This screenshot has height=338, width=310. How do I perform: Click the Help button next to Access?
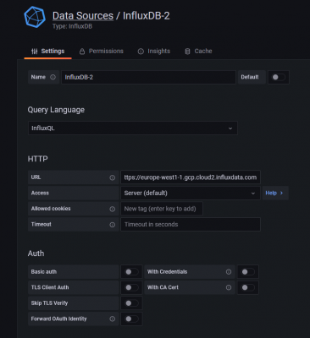click(275, 193)
